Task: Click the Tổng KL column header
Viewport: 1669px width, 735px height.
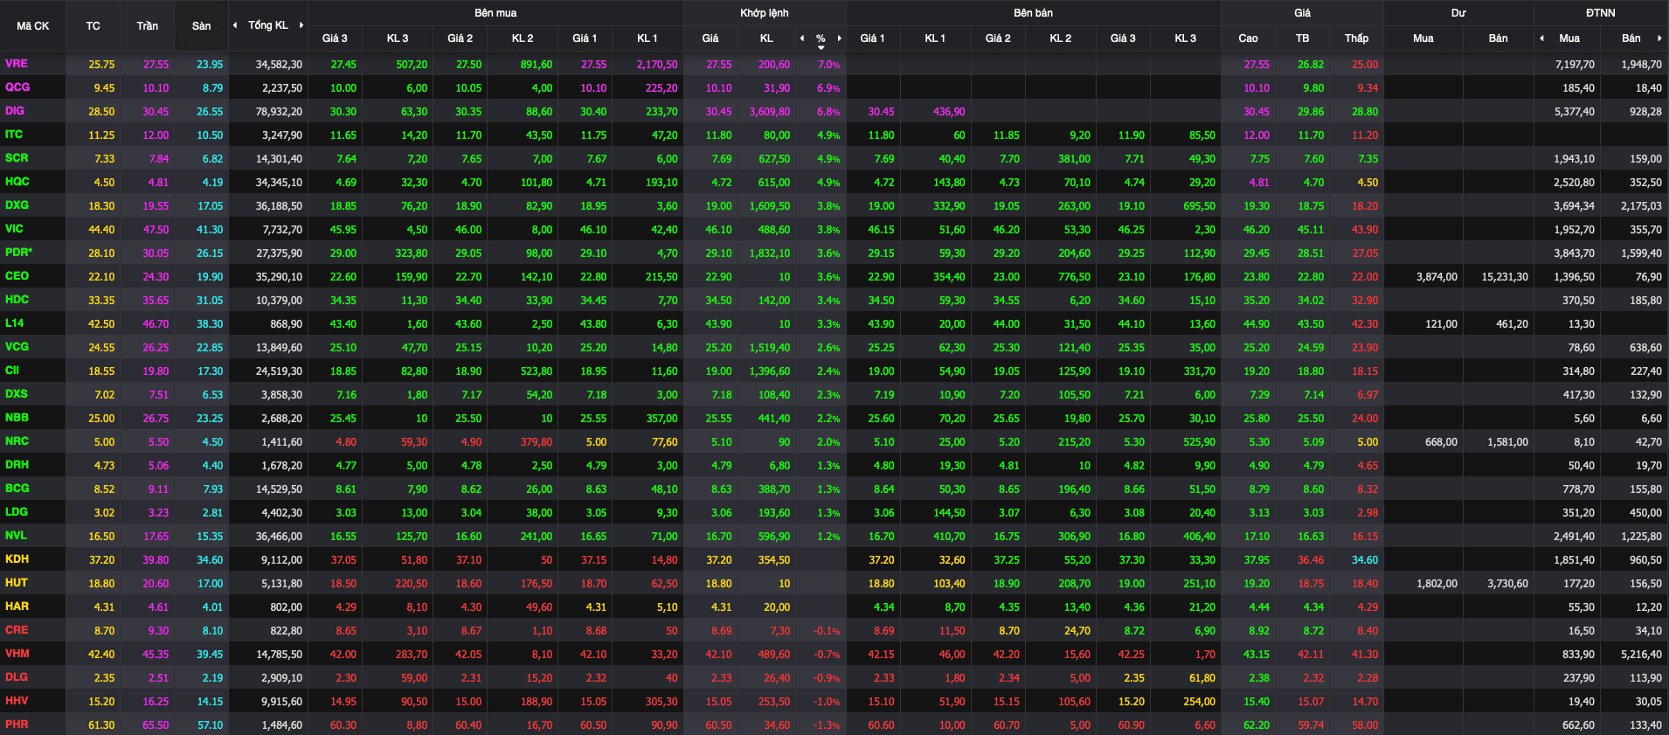Action: (x=267, y=25)
